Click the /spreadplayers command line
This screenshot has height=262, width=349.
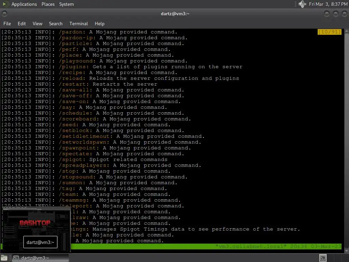(x=101, y=165)
